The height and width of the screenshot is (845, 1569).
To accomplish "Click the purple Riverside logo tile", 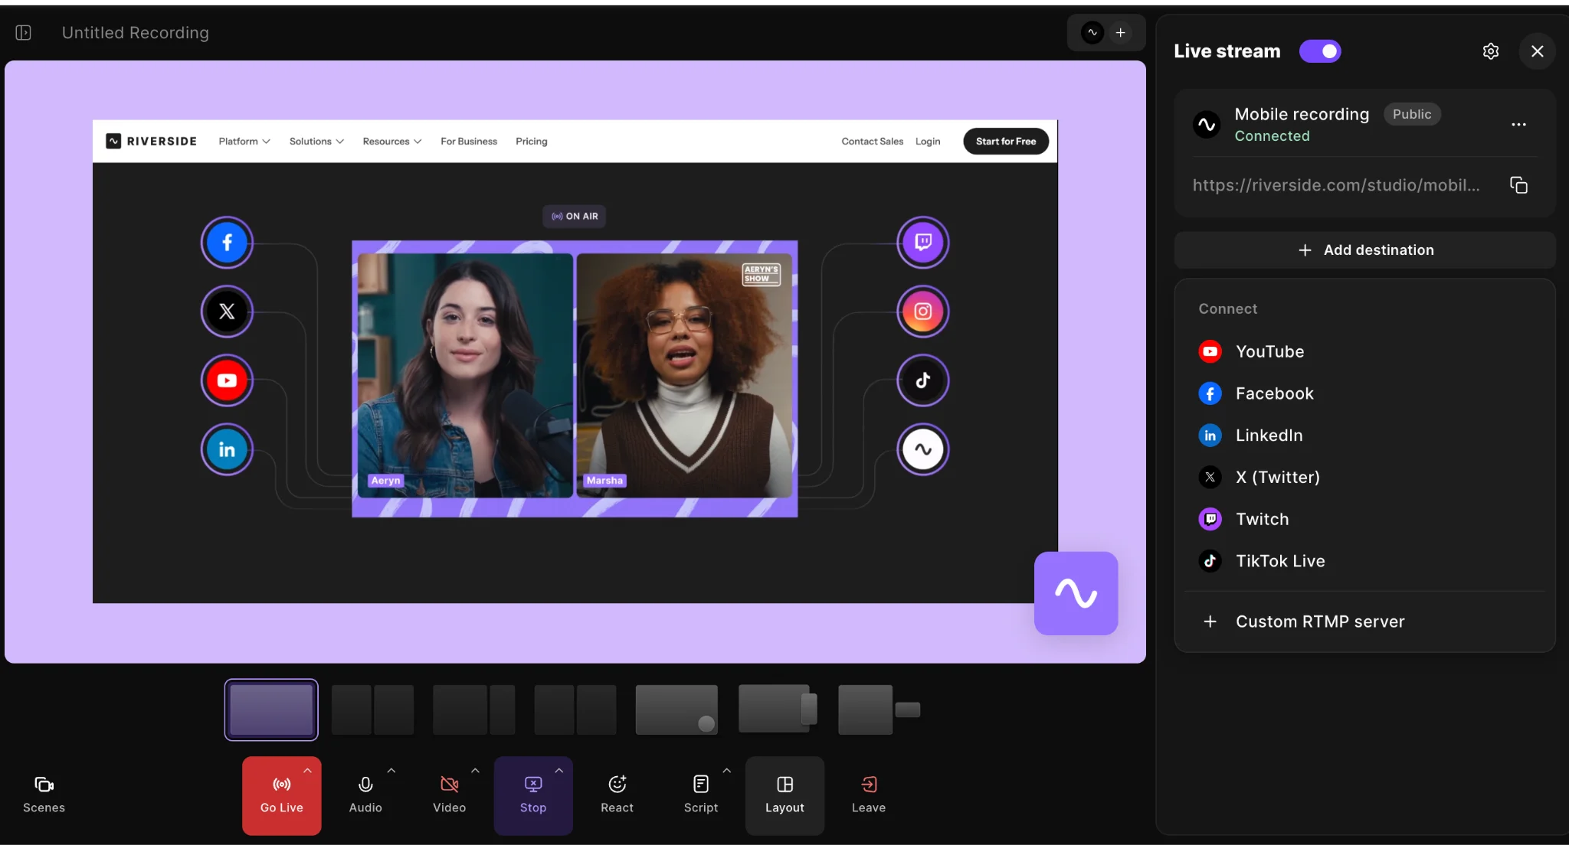I will coord(1076,593).
